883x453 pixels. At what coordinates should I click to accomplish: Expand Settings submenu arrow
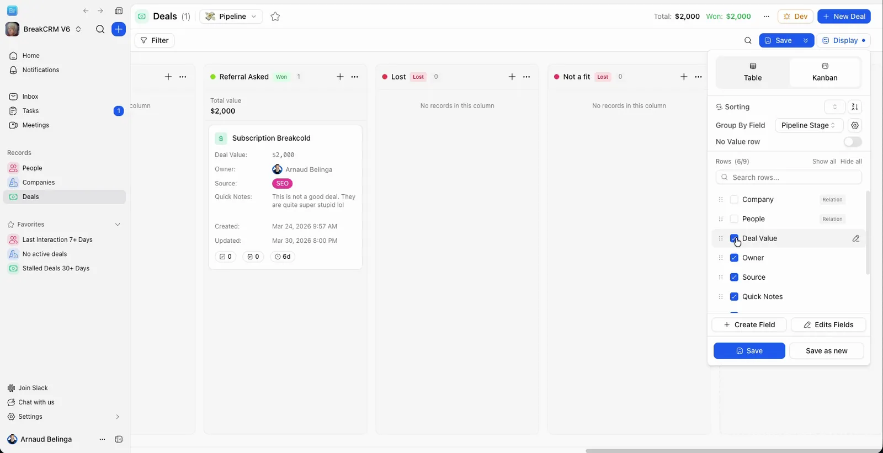[x=118, y=417]
